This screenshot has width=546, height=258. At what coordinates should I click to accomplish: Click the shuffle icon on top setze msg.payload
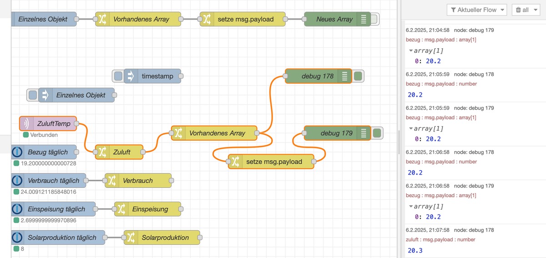tap(207, 19)
